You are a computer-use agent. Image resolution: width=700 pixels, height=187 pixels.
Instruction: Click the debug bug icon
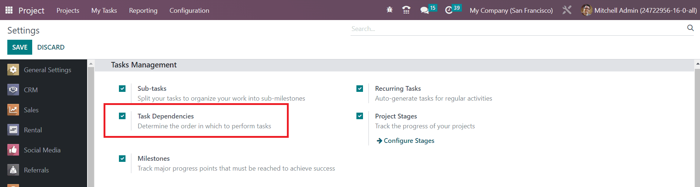[390, 10]
